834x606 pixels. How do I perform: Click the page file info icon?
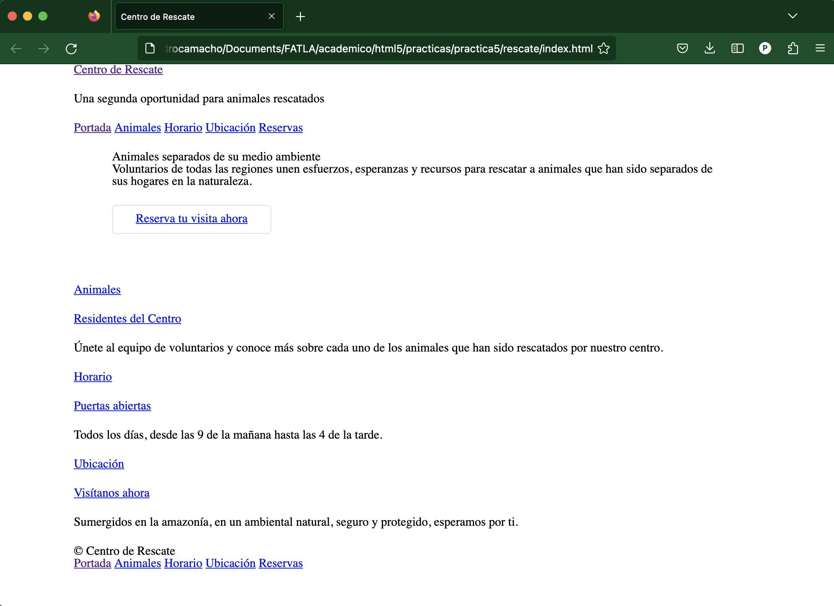click(x=150, y=49)
